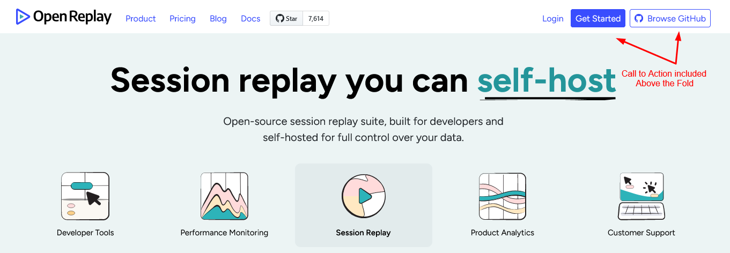The image size is (730, 253).
Task: Click the Session Replay play icon
Action: coord(364,196)
